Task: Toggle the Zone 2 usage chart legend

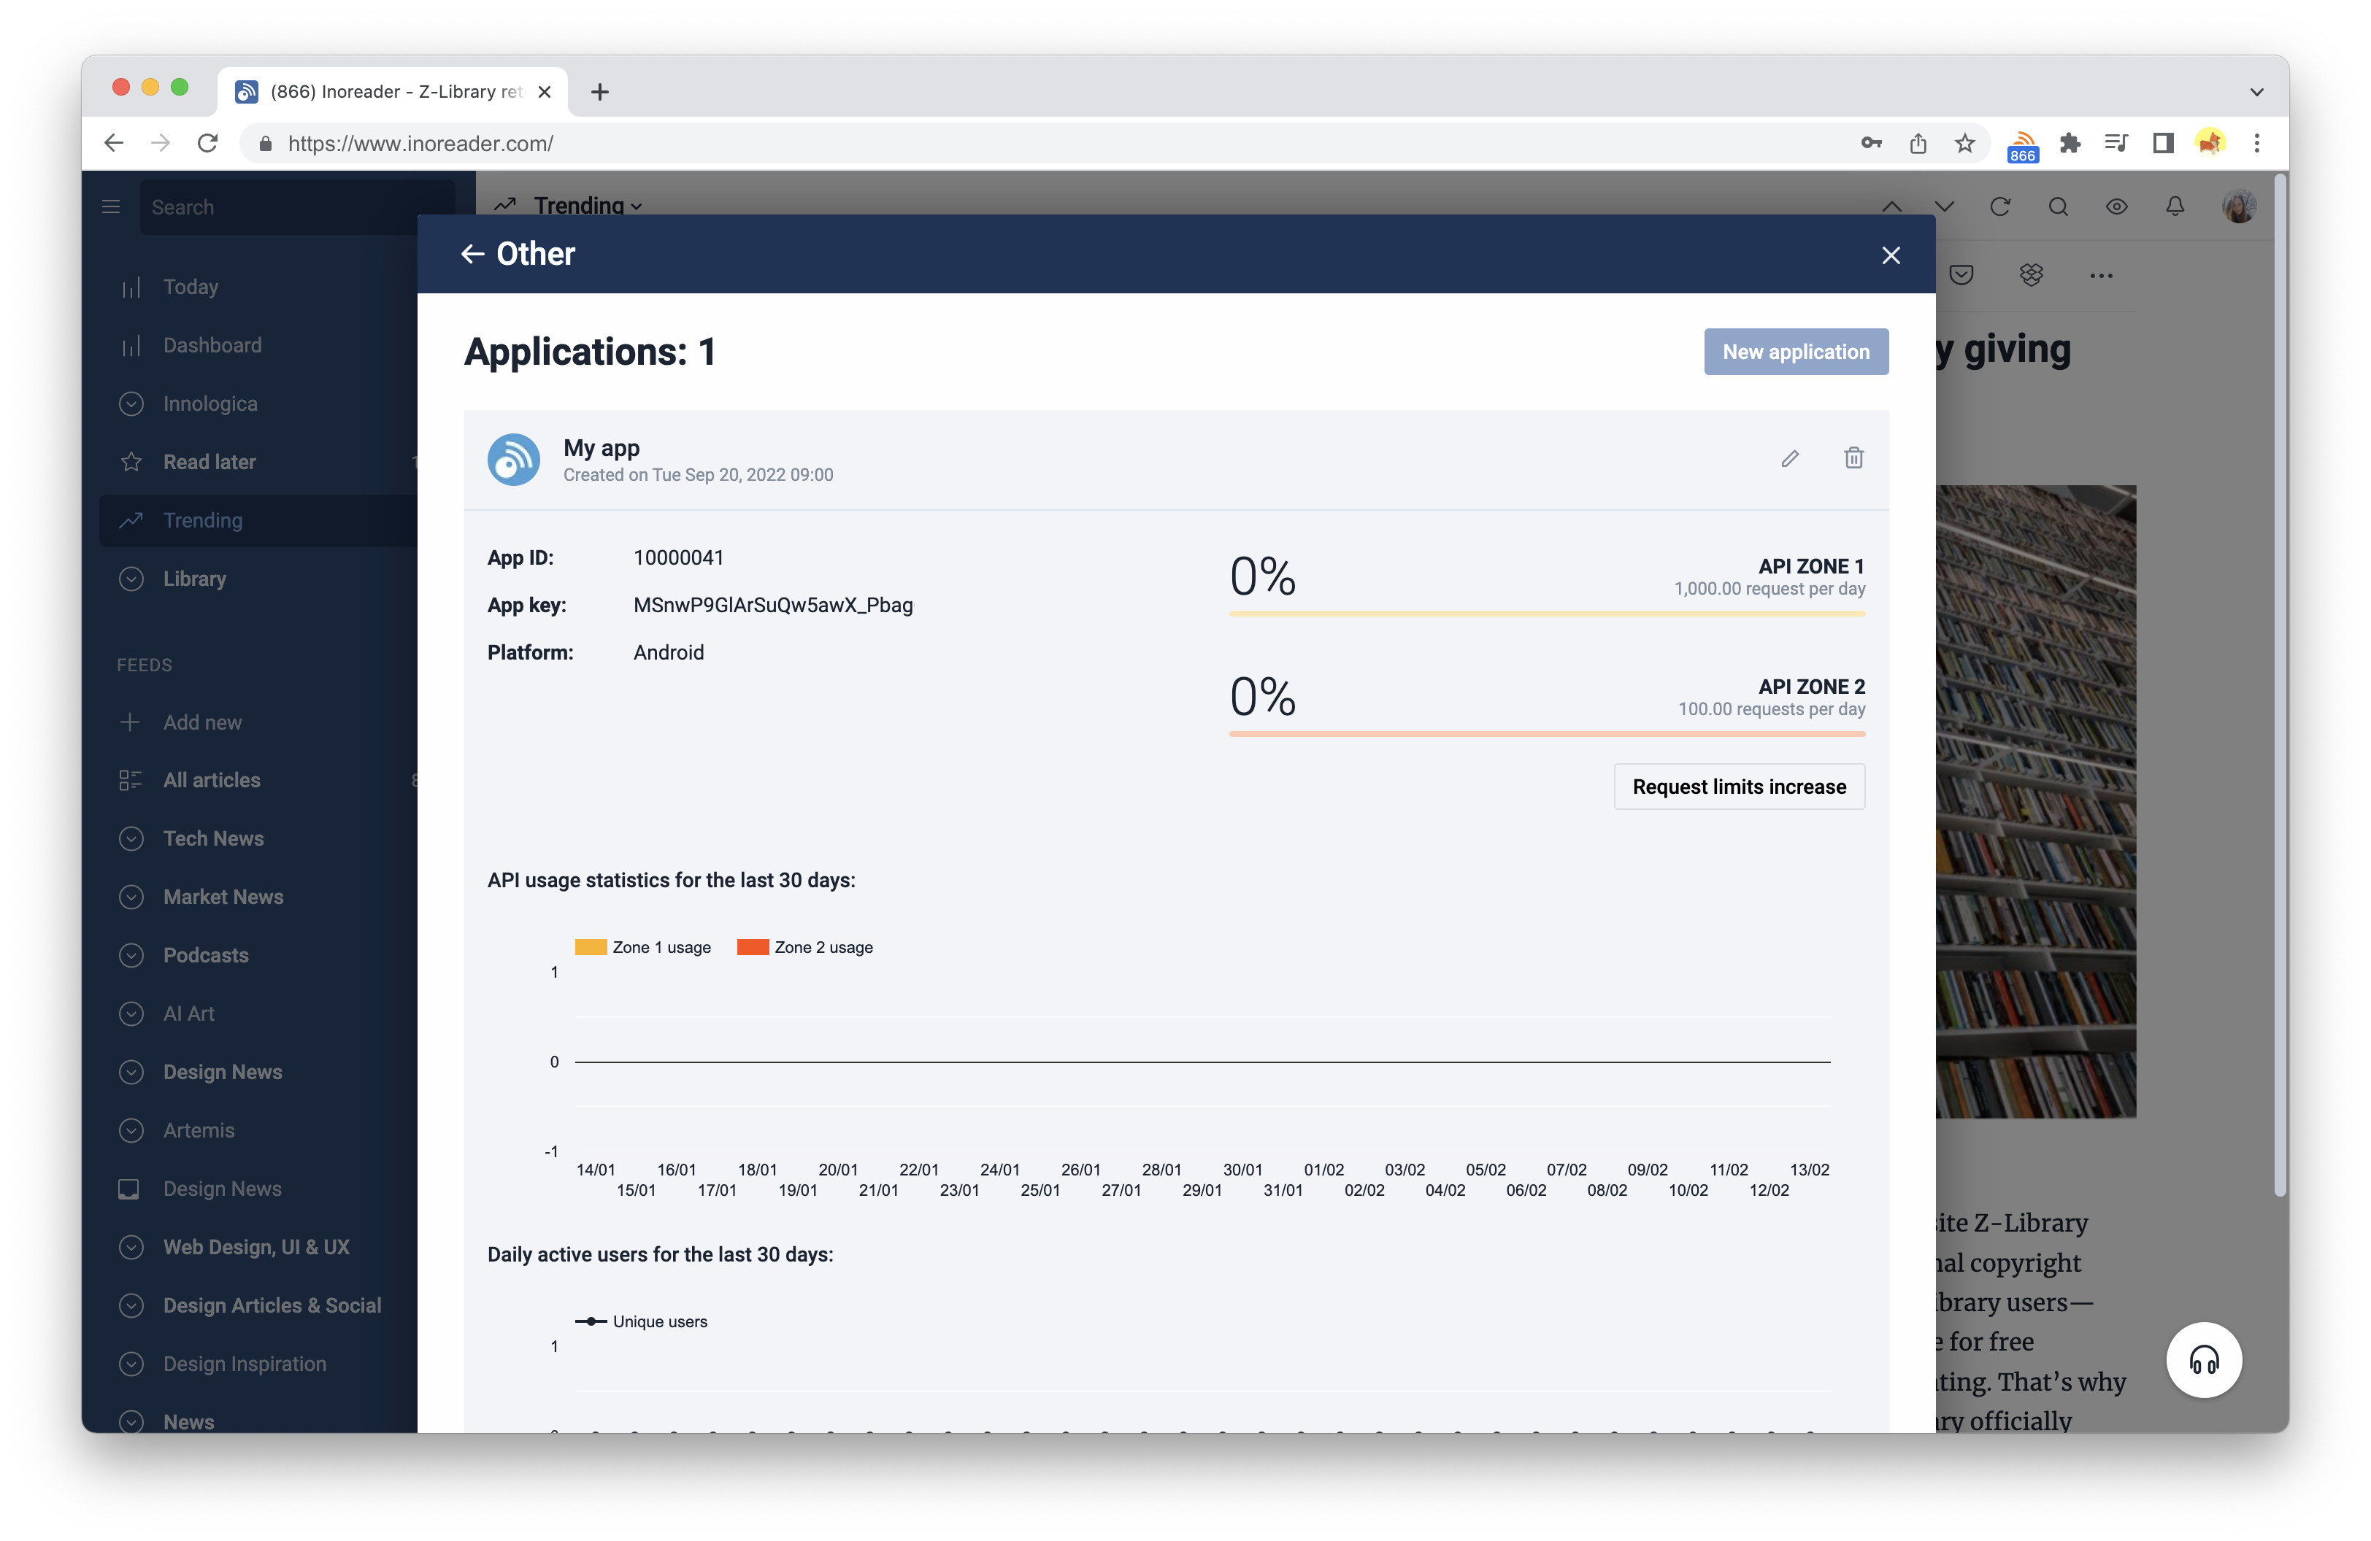Action: pyautogui.click(x=805, y=946)
